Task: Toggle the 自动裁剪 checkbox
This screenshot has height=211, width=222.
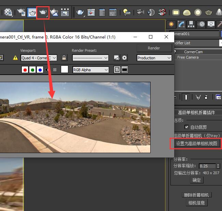Action: tap(186, 127)
